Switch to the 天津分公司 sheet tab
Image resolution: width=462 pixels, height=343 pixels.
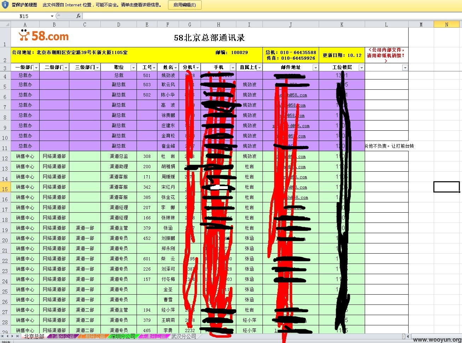point(154,336)
